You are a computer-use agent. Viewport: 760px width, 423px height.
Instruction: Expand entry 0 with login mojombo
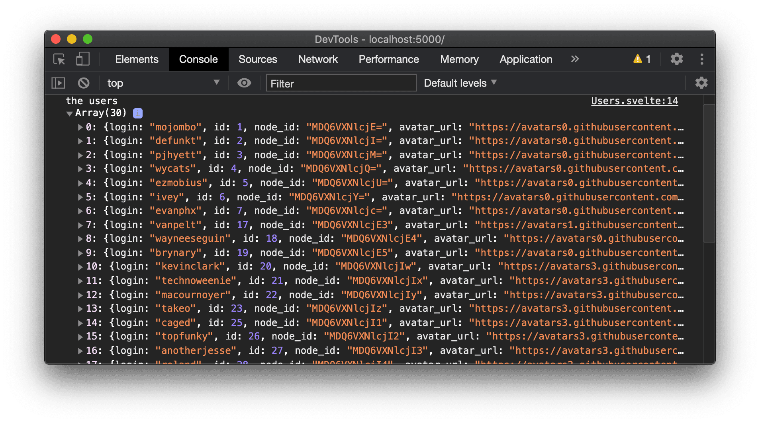(80, 127)
